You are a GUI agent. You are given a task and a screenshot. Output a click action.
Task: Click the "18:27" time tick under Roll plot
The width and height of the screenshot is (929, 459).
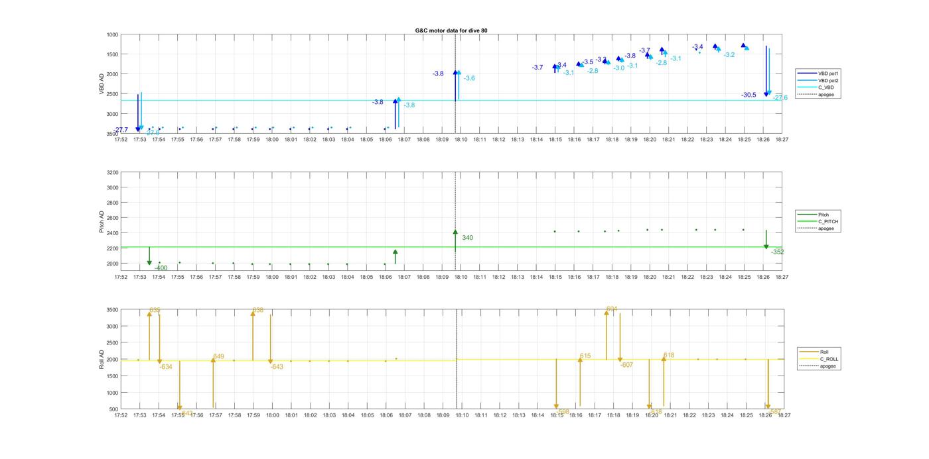[784, 415]
